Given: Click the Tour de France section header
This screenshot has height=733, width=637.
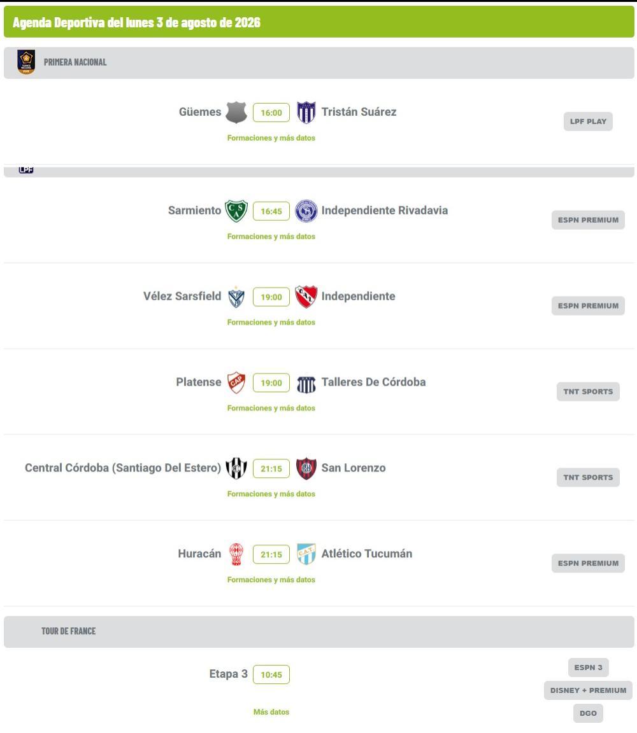Looking at the screenshot, I should (x=318, y=632).
